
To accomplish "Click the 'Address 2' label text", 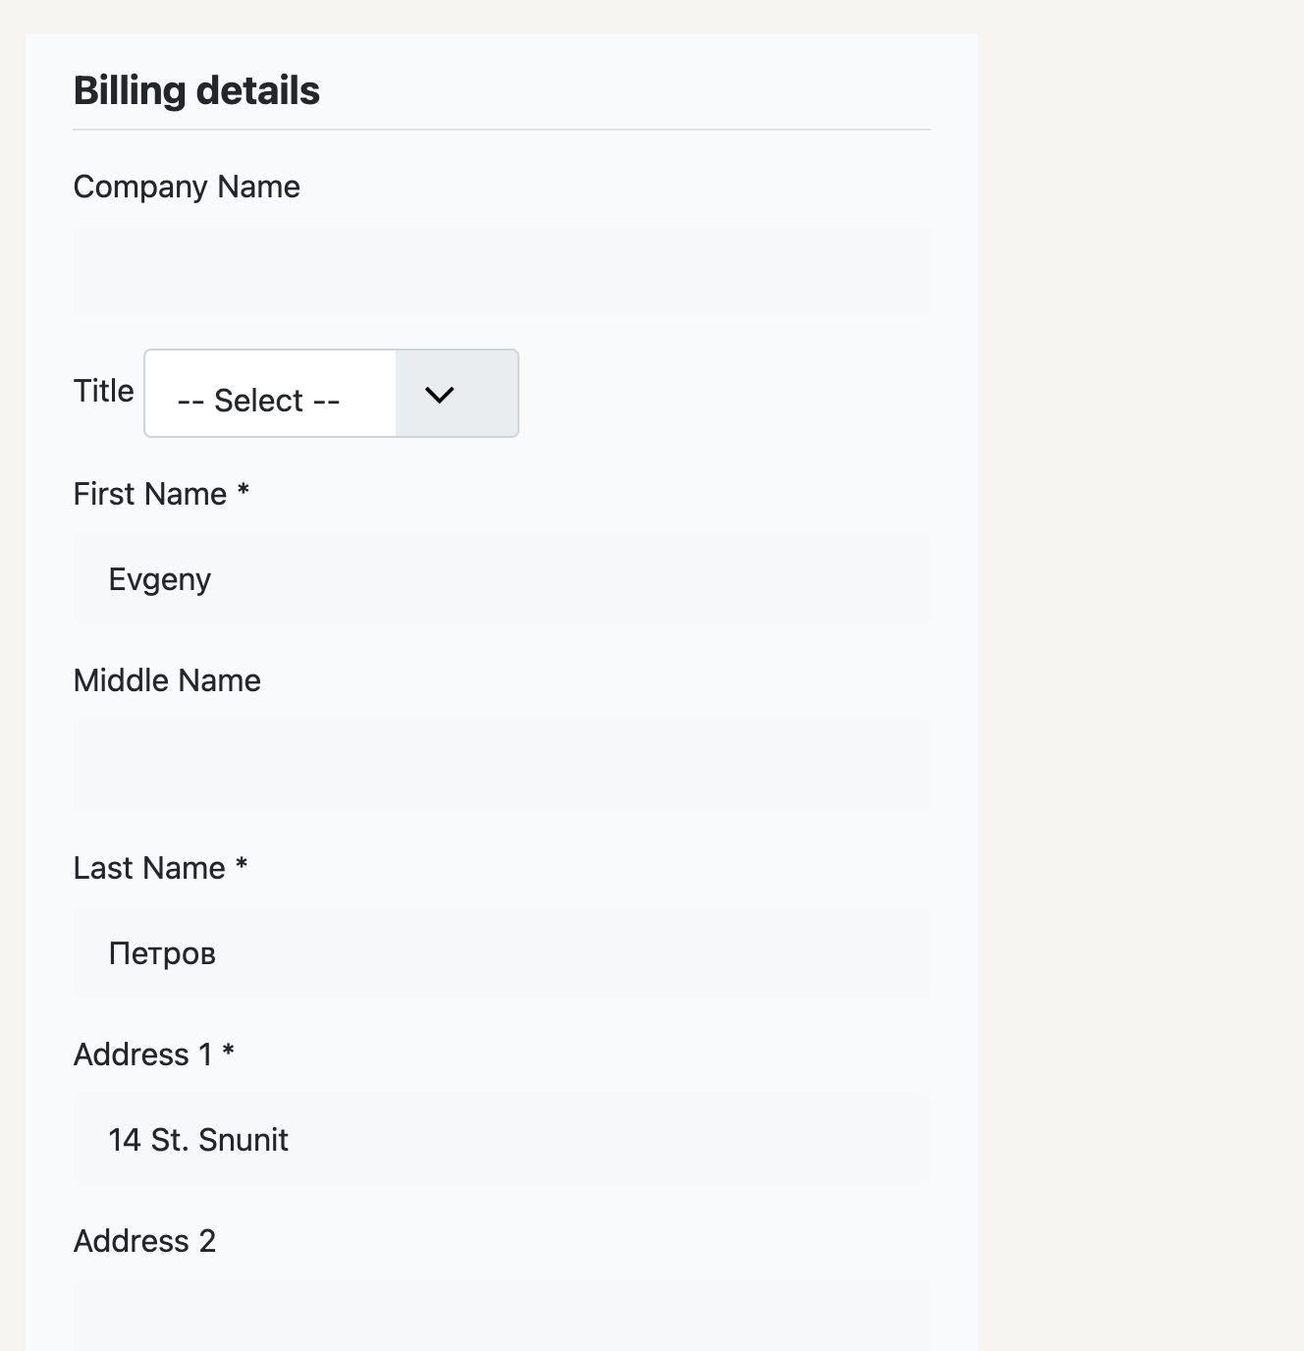I will 144,1241.
